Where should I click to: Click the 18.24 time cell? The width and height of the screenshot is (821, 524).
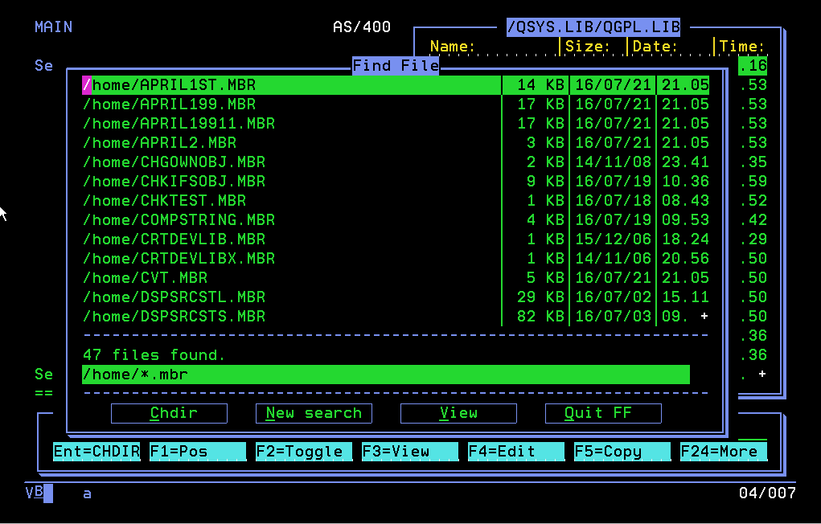pos(685,239)
